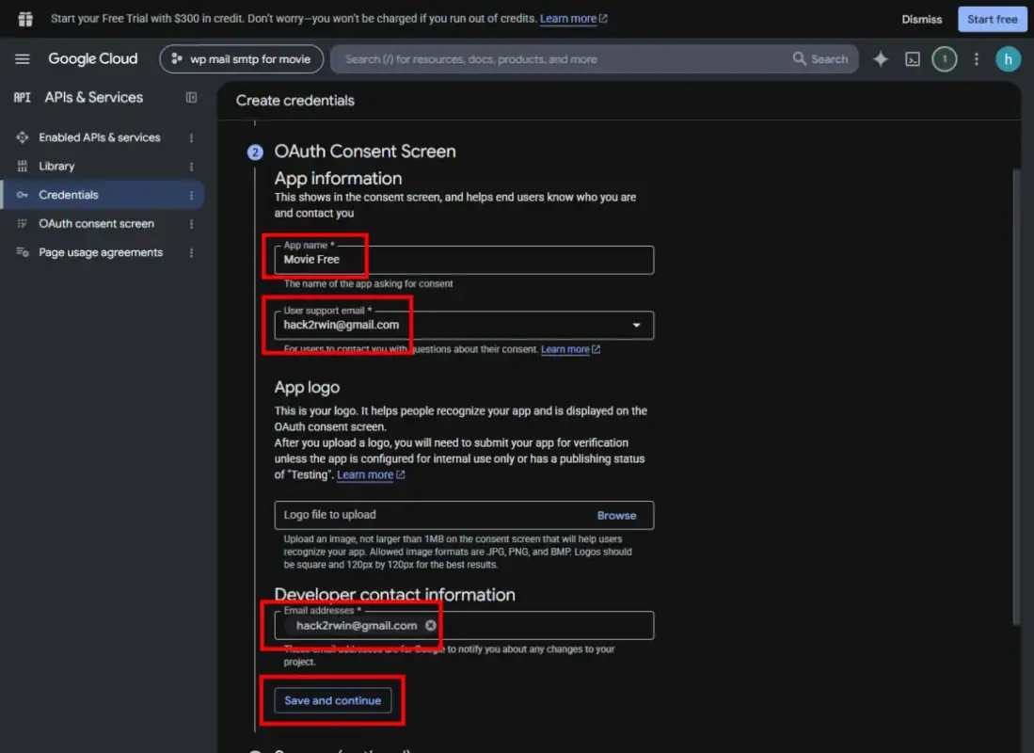Viewport: 1034px width, 753px height.
Task: Click the Page usage agreements icon
Action: point(22,252)
